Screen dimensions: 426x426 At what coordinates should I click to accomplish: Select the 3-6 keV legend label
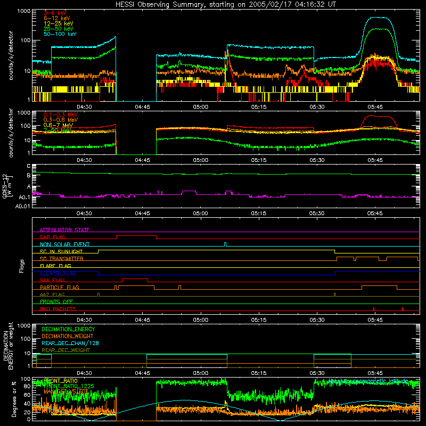point(55,13)
